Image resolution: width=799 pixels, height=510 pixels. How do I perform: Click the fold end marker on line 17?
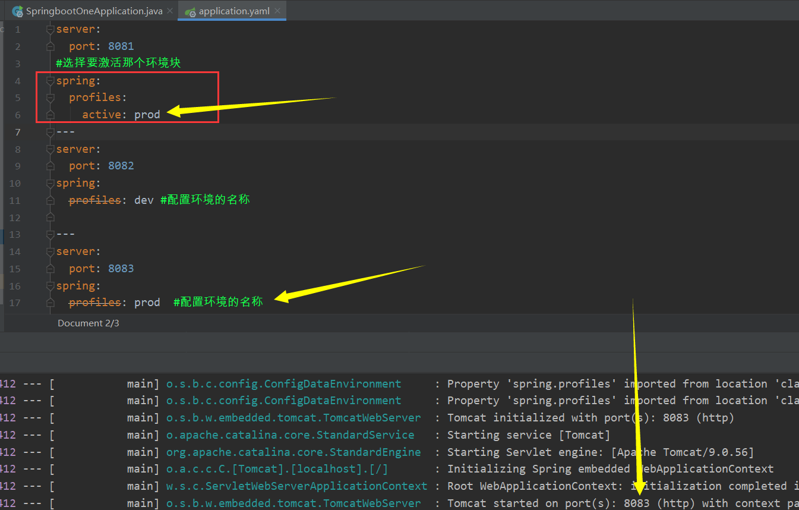tap(50, 303)
